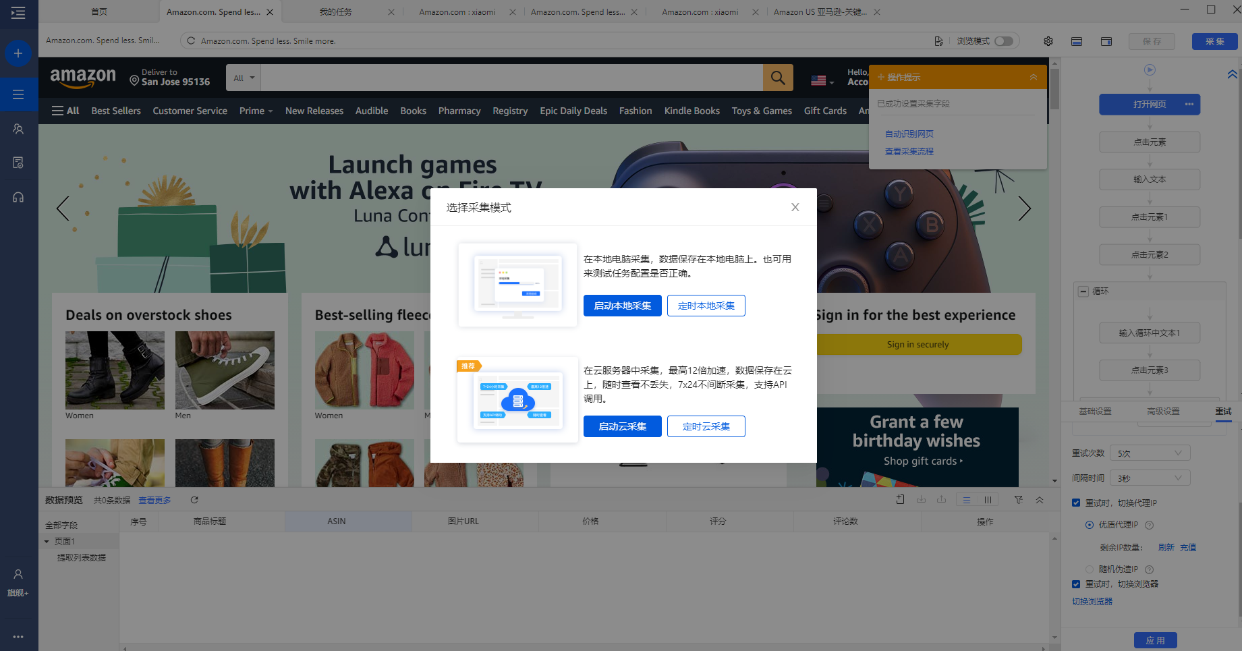Screen dimensions: 1242x651
Task: Click the import download icon in data preview
Action: pos(921,499)
